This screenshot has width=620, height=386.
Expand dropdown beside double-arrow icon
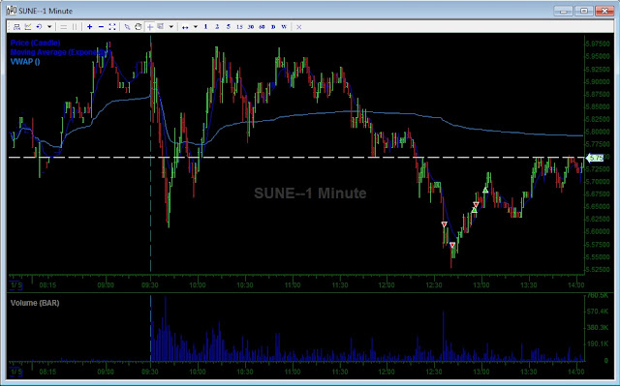click(196, 27)
